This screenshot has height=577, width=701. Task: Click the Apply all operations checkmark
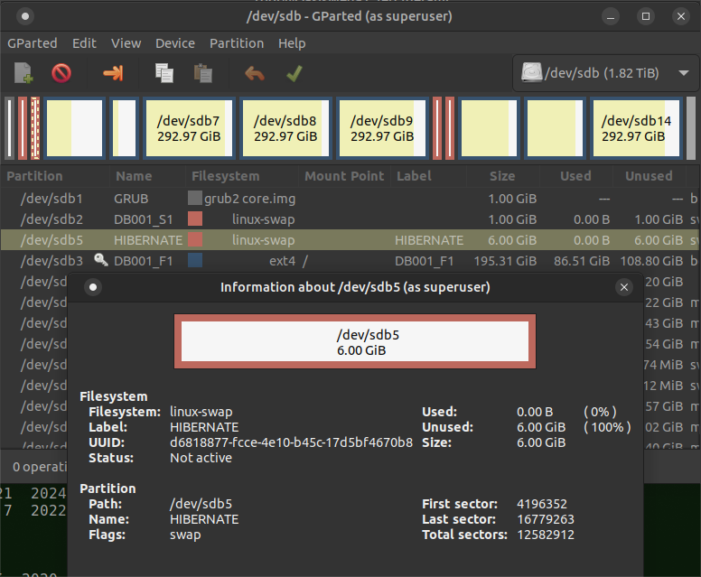coord(294,73)
